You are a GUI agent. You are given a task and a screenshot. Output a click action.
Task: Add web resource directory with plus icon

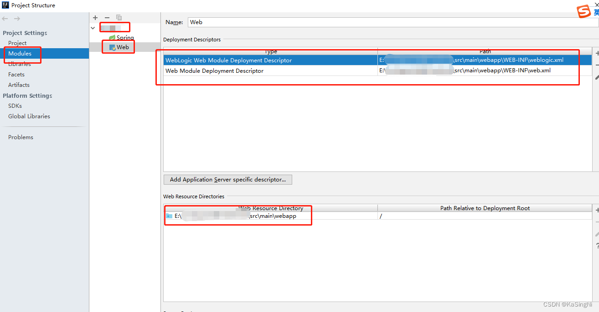[597, 210]
